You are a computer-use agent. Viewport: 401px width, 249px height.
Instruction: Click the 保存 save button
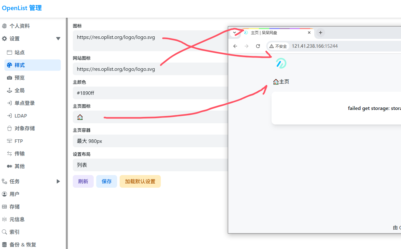pyautogui.click(x=107, y=181)
